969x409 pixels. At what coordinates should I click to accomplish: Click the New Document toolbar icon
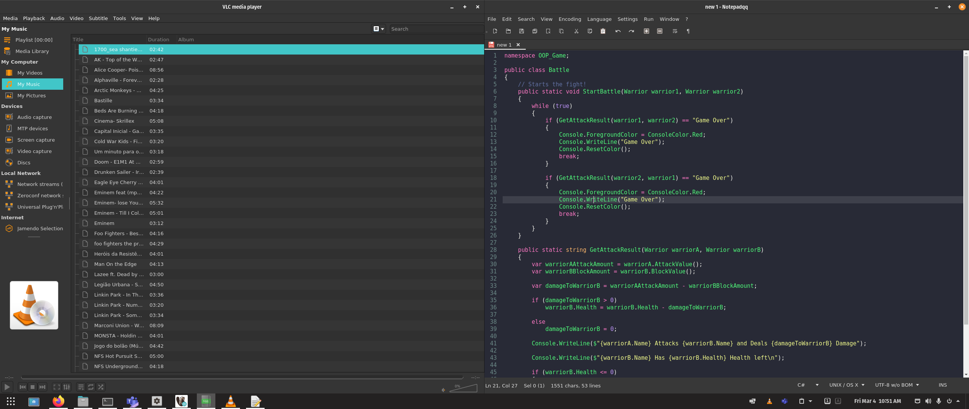(495, 31)
